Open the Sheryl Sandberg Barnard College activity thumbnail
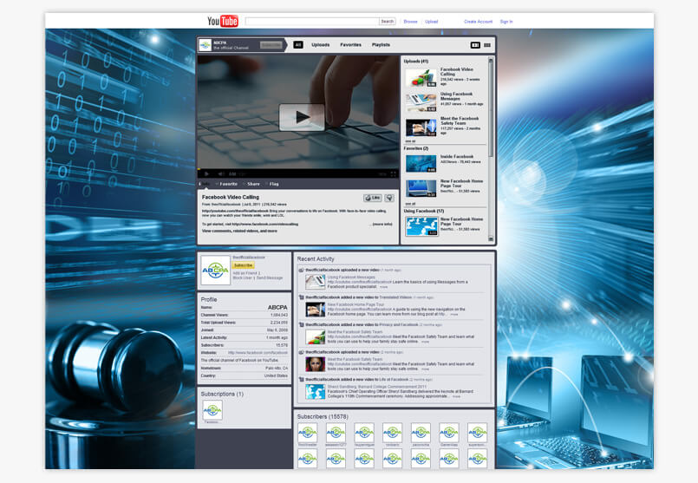 [315, 391]
